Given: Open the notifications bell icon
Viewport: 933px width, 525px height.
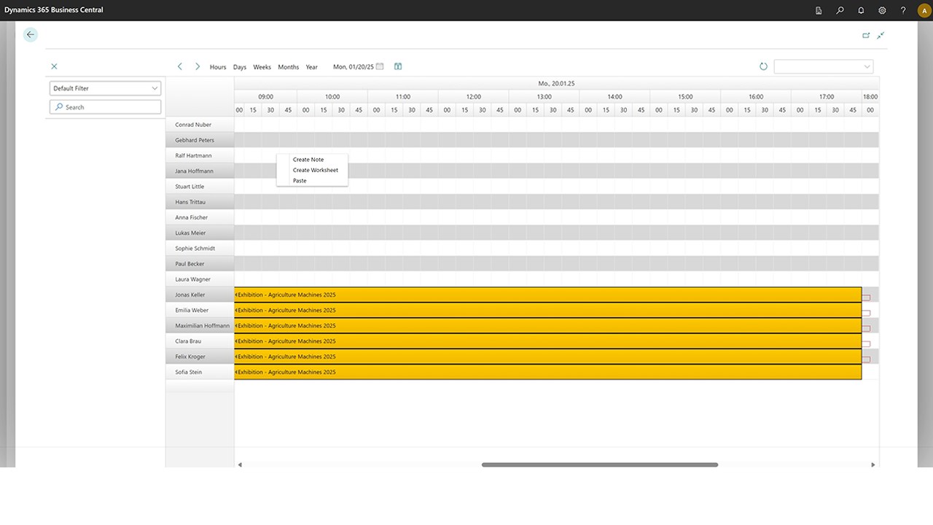Looking at the screenshot, I should 860,10.
